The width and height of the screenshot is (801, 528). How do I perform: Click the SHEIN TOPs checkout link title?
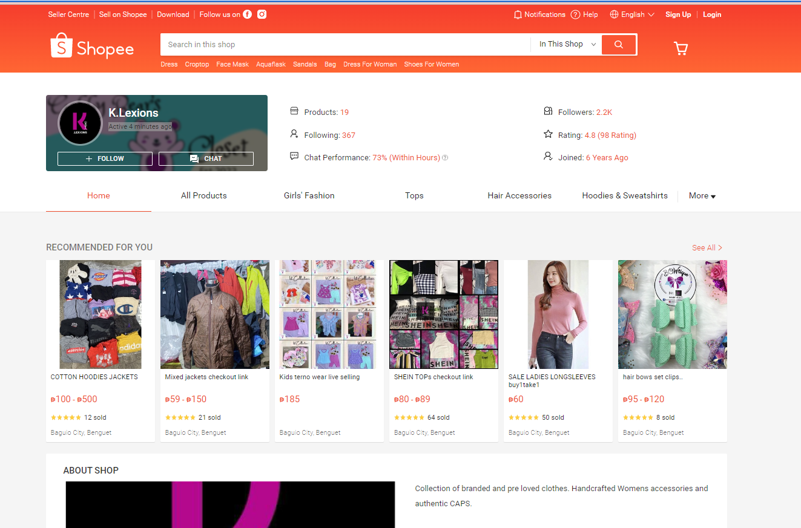tap(433, 377)
